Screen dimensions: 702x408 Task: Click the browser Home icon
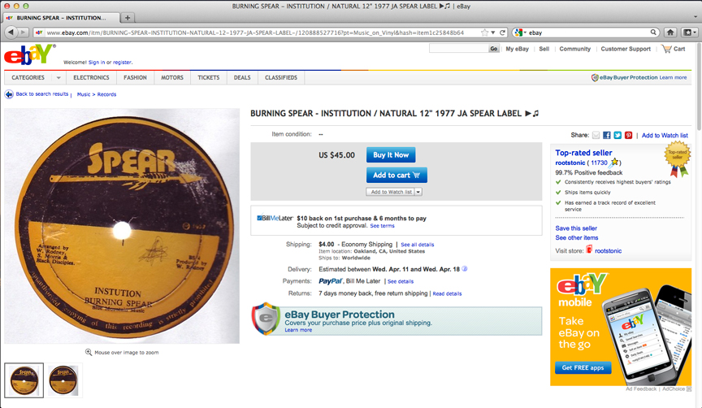point(670,33)
